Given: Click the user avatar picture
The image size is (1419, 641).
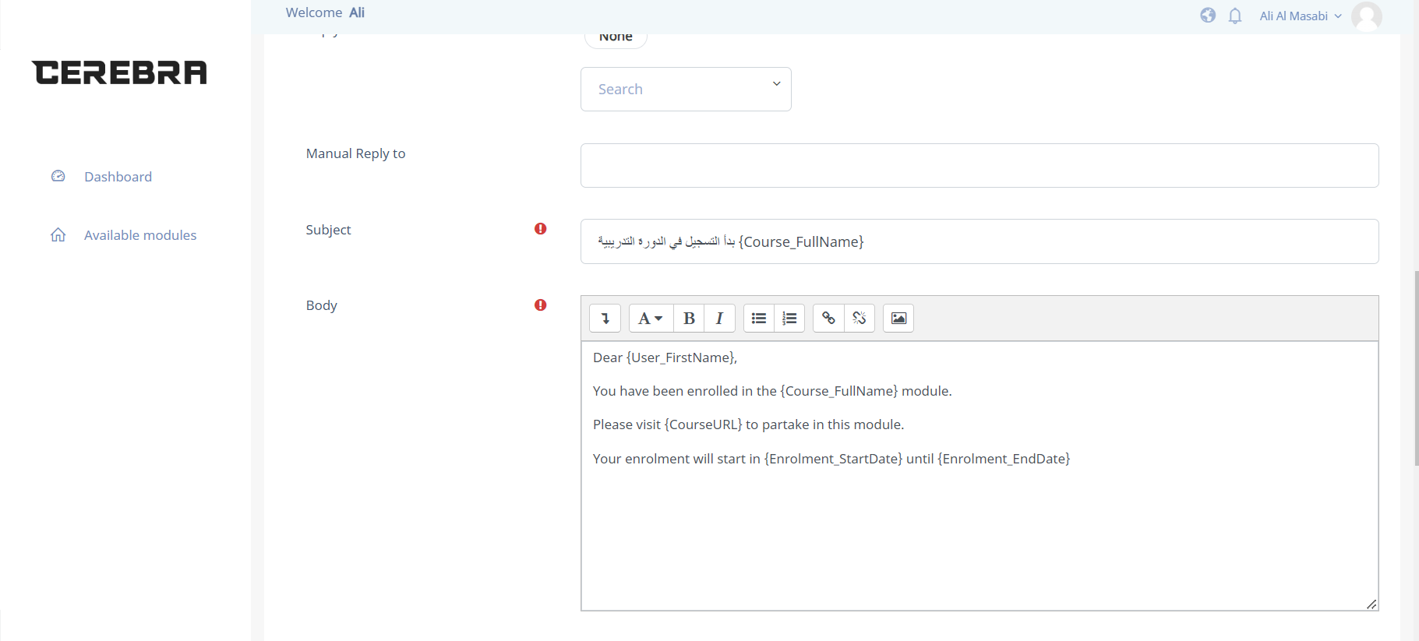Looking at the screenshot, I should (1367, 16).
